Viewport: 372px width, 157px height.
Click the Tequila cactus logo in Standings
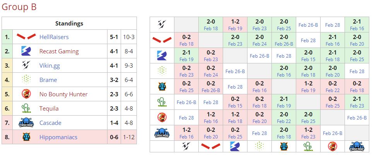tap(26, 109)
